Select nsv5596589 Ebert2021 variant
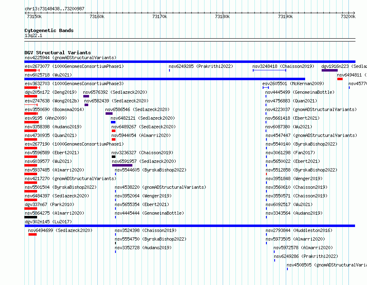Viewport: 367px width, 285px height. pyautogui.click(x=52, y=153)
